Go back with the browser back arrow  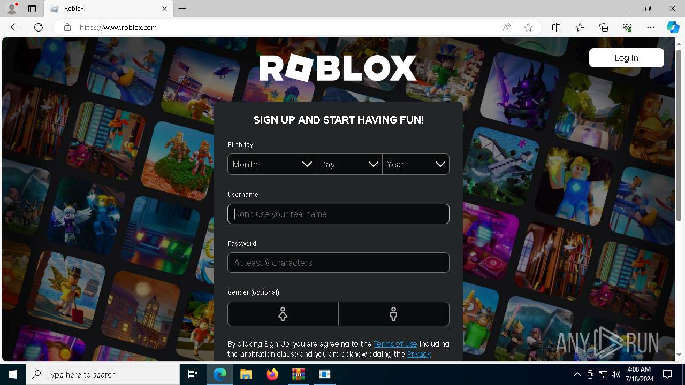15,27
